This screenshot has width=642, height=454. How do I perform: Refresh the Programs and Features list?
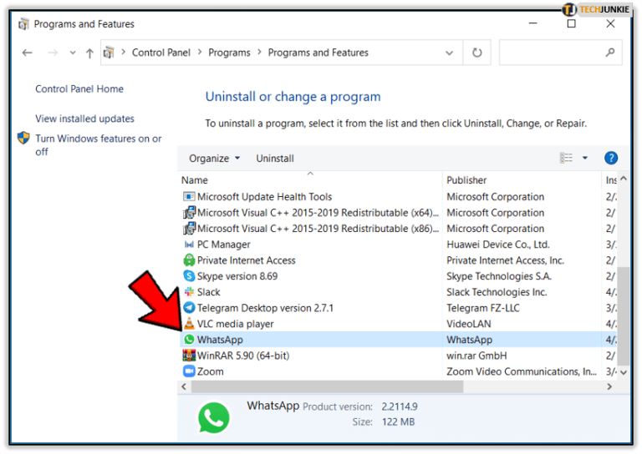[477, 53]
